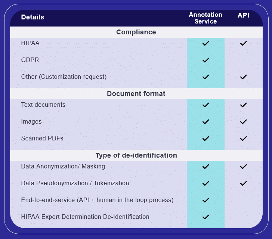Click the Other (Customization request) label
Screen dimensions: 272x239
tap(64, 77)
